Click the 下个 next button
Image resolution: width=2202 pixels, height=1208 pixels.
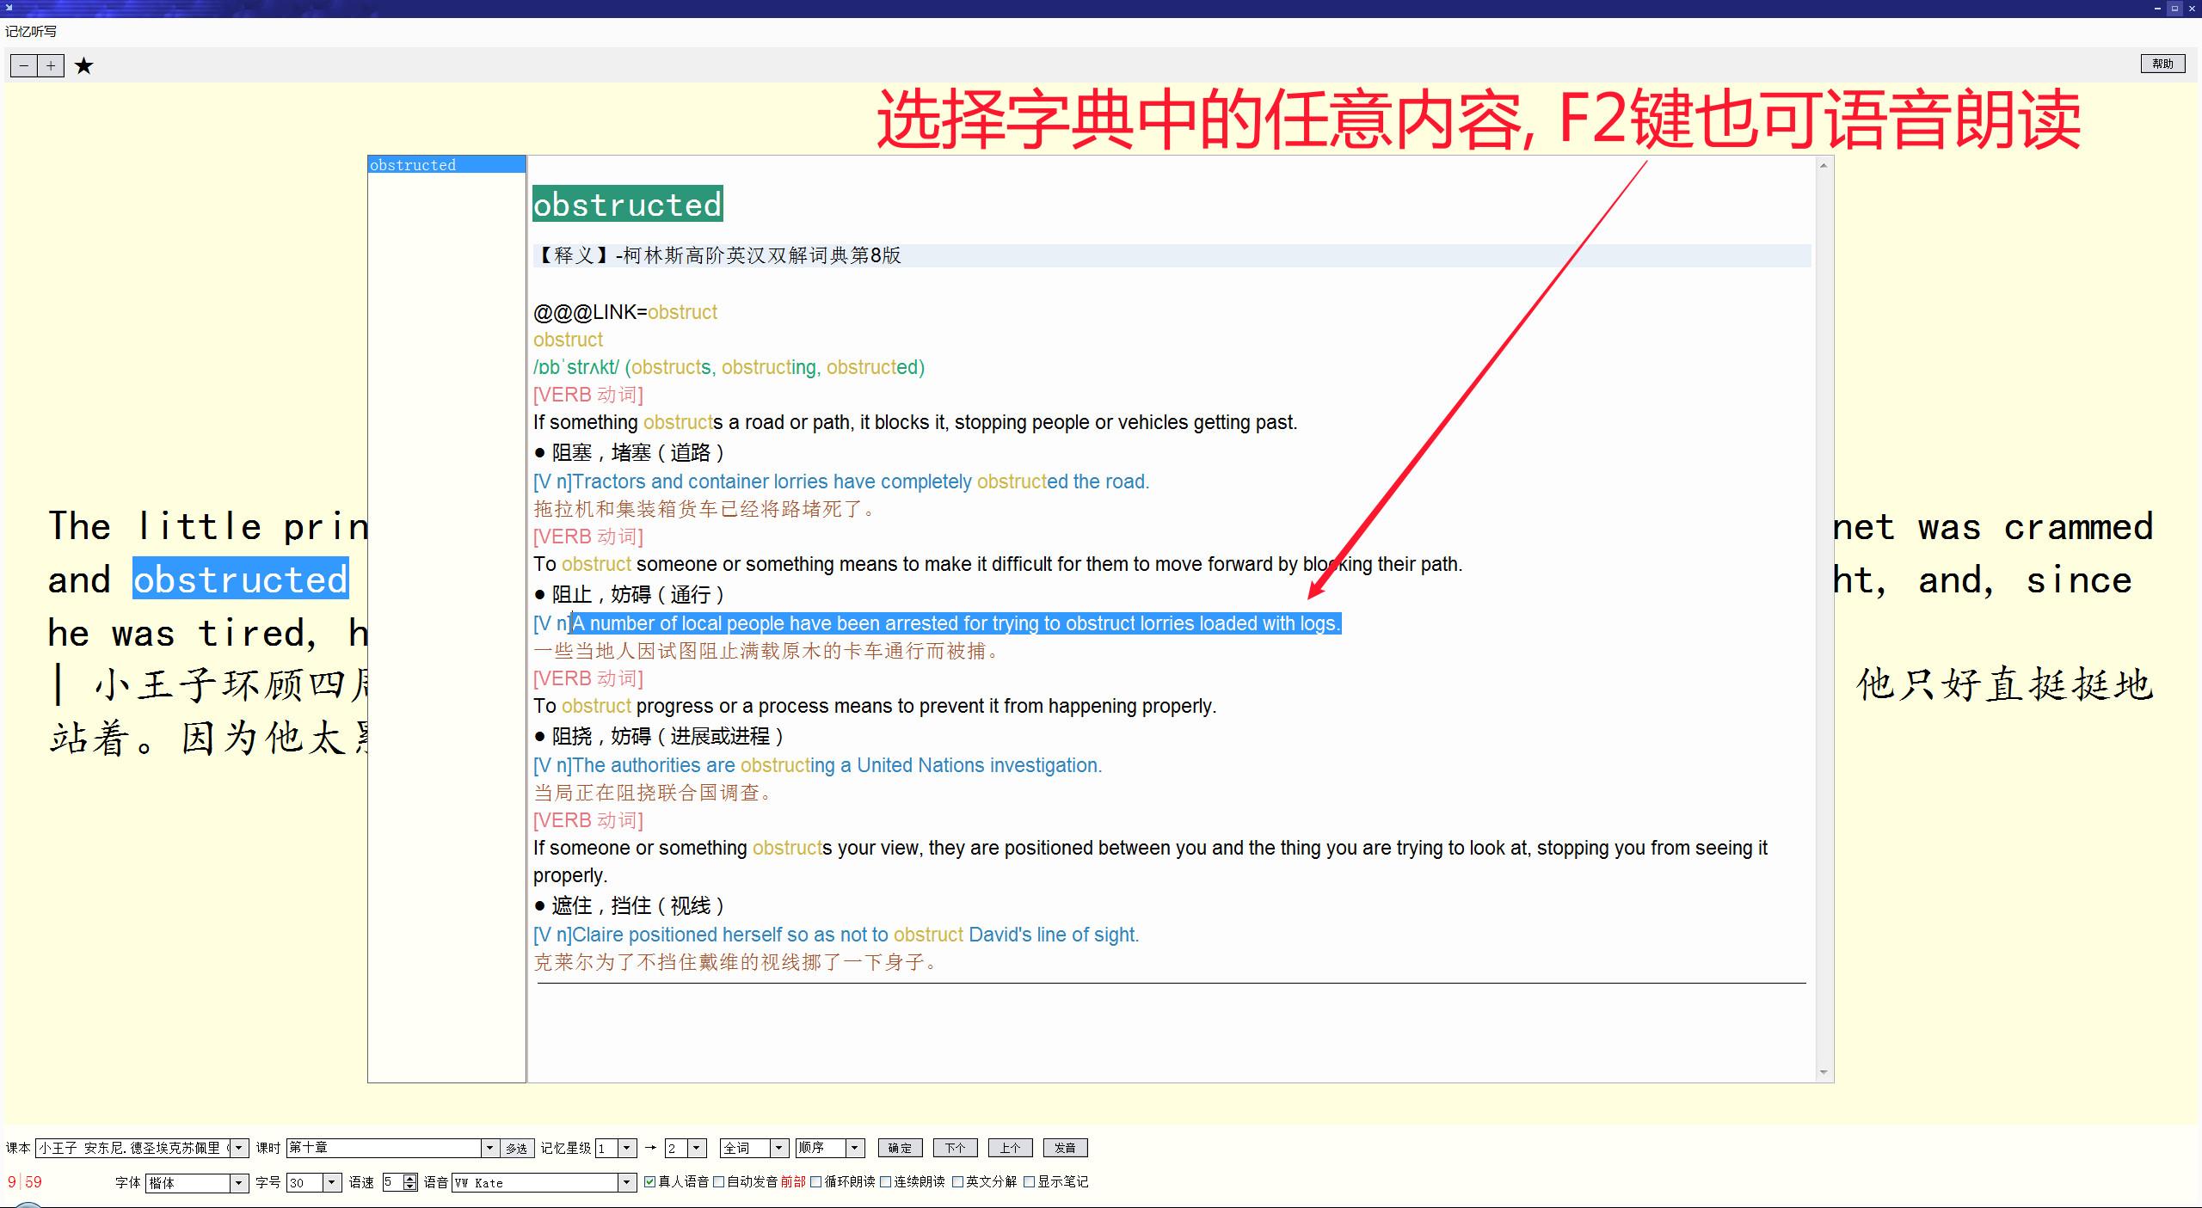(x=955, y=1148)
